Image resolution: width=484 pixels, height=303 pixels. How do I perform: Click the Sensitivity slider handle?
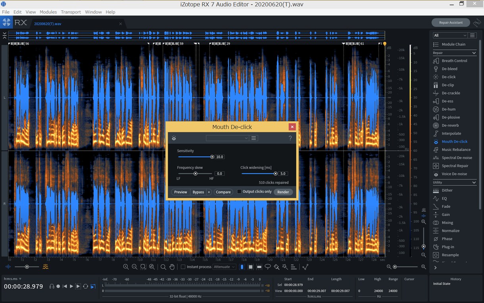point(212,157)
